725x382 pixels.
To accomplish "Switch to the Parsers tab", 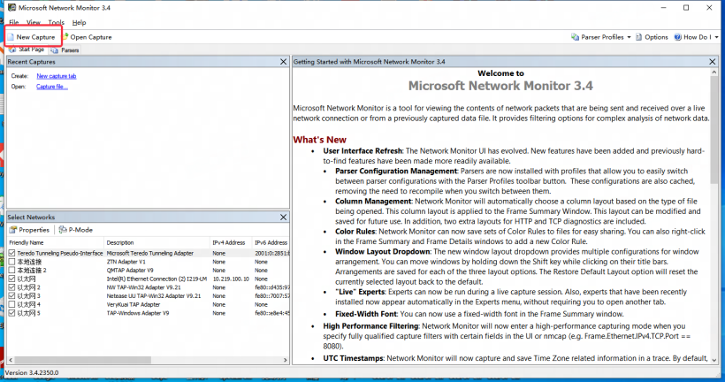I will tap(65, 50).
